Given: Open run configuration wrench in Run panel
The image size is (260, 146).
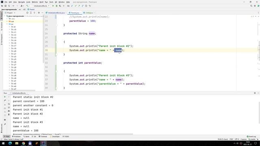Looking at the screenshot, I should tap(5, 101).
